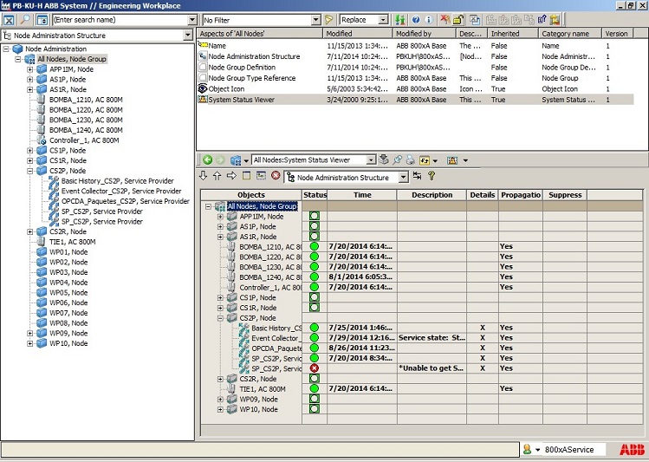649x462 pixels.
Task: Open the 800xAService user dropdown
Action: 536,450
